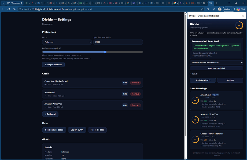Viewport: 247px width, 160px height.
Task: Expand the Details disclosure
Action: pyautogui.click(x=194, y=74)
